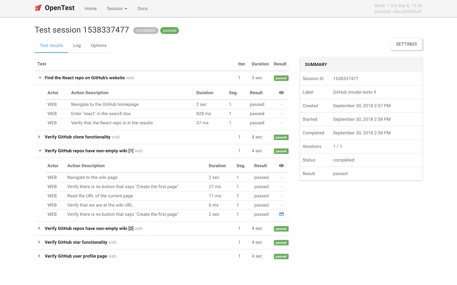Image resolution: width=457 pixels, height=285 pixels.
Task: Click the eye icon in React repo actions header
Action: click(x=281, y=93)
